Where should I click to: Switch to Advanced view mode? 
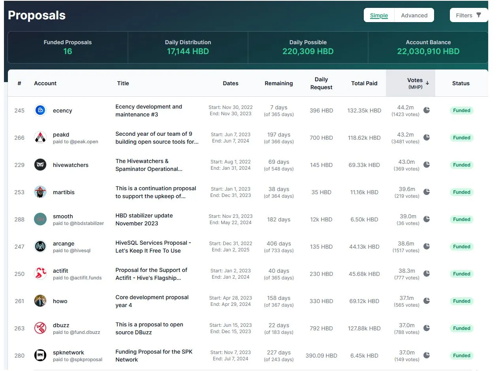point(414,15)
